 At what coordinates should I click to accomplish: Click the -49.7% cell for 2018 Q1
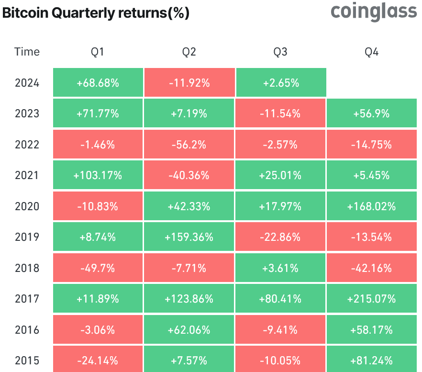pyautogui.click(x=98, y=268)
